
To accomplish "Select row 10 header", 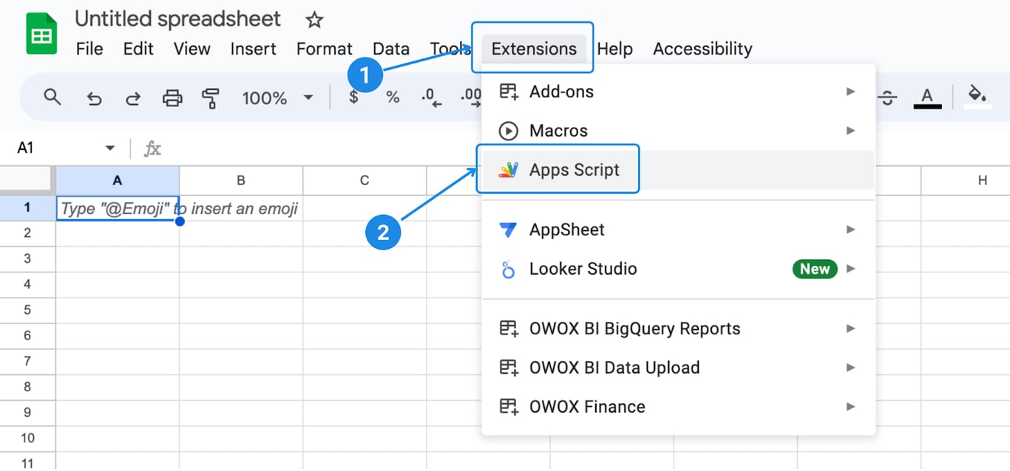I will coord(27,438).
